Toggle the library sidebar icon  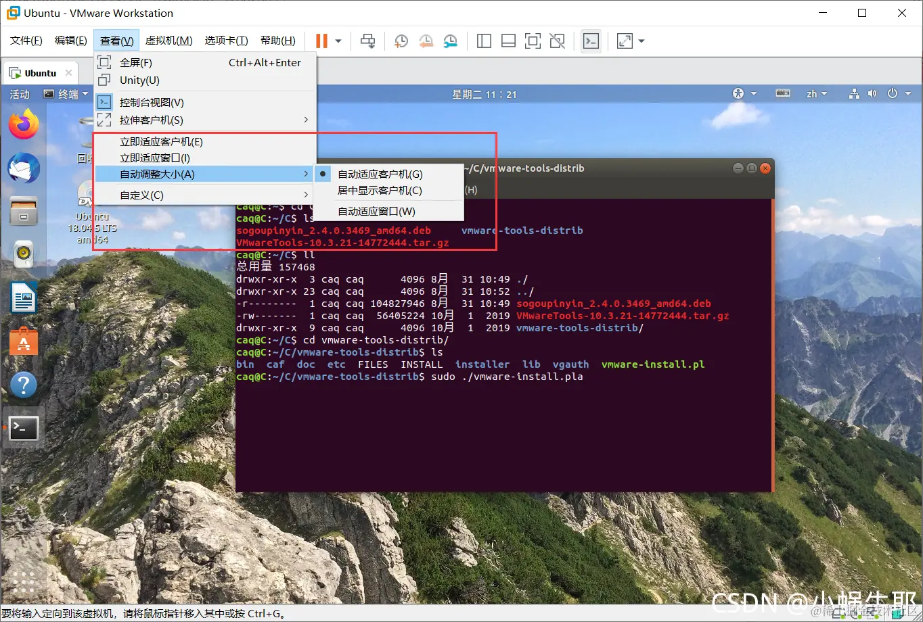tap(484, 41)
